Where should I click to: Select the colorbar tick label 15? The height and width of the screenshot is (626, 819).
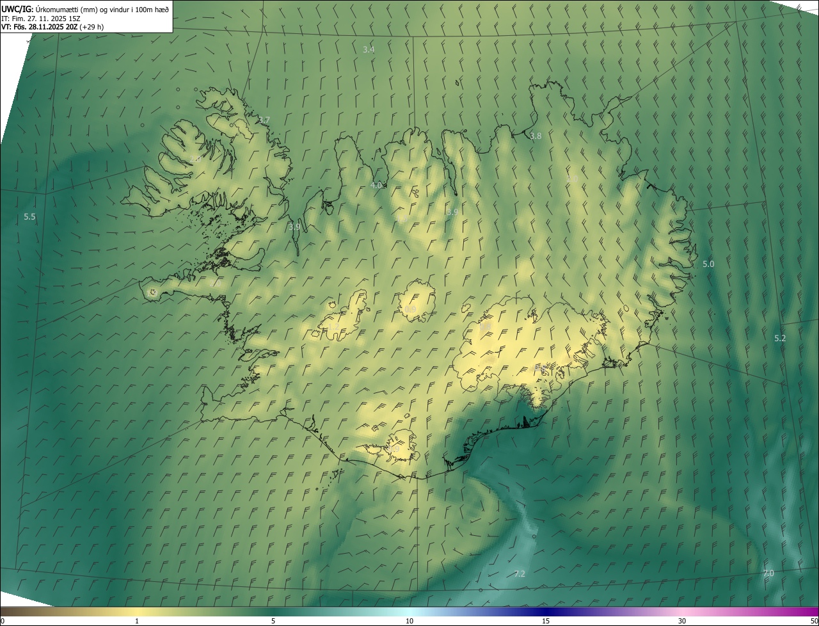[546, 621]
